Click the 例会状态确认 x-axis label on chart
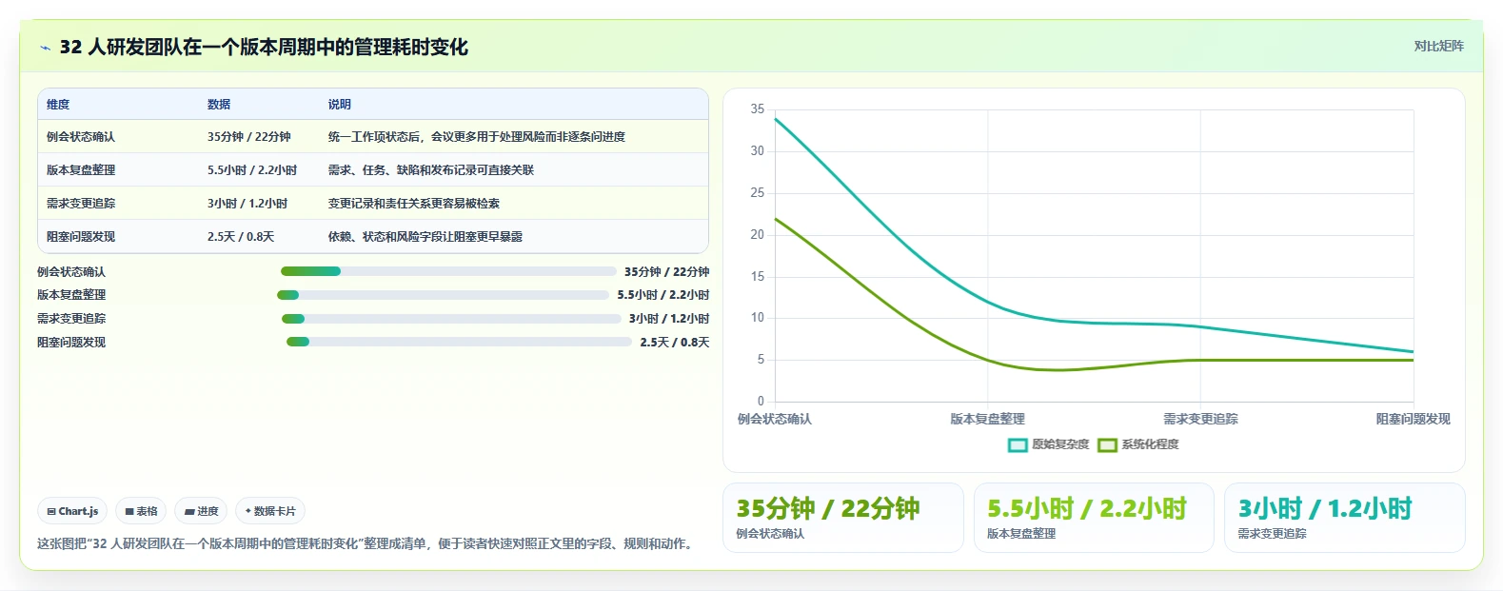Screen dimensions: 1503x591 pos(775,419)
